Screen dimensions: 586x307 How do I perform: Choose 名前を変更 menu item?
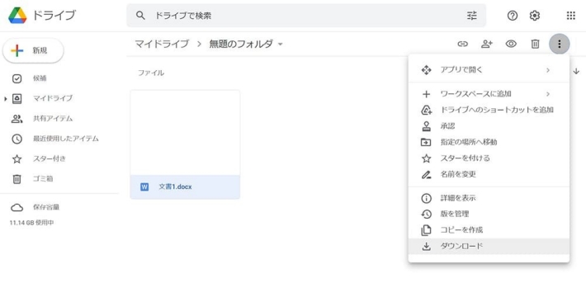(x=489, y=174)
